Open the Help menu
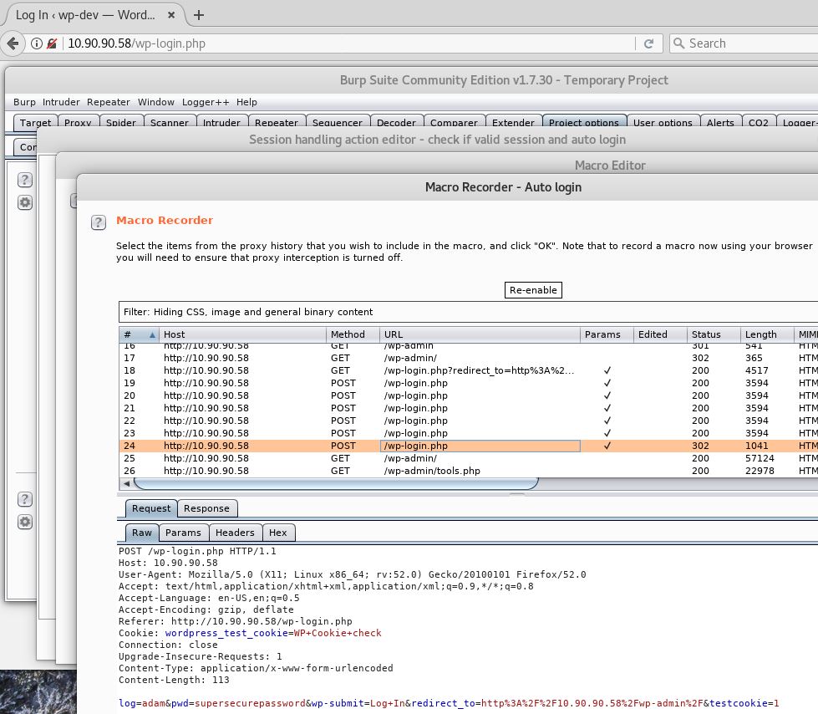The height and width of the screenshot is (714, 818). click(x=246, y=102)
